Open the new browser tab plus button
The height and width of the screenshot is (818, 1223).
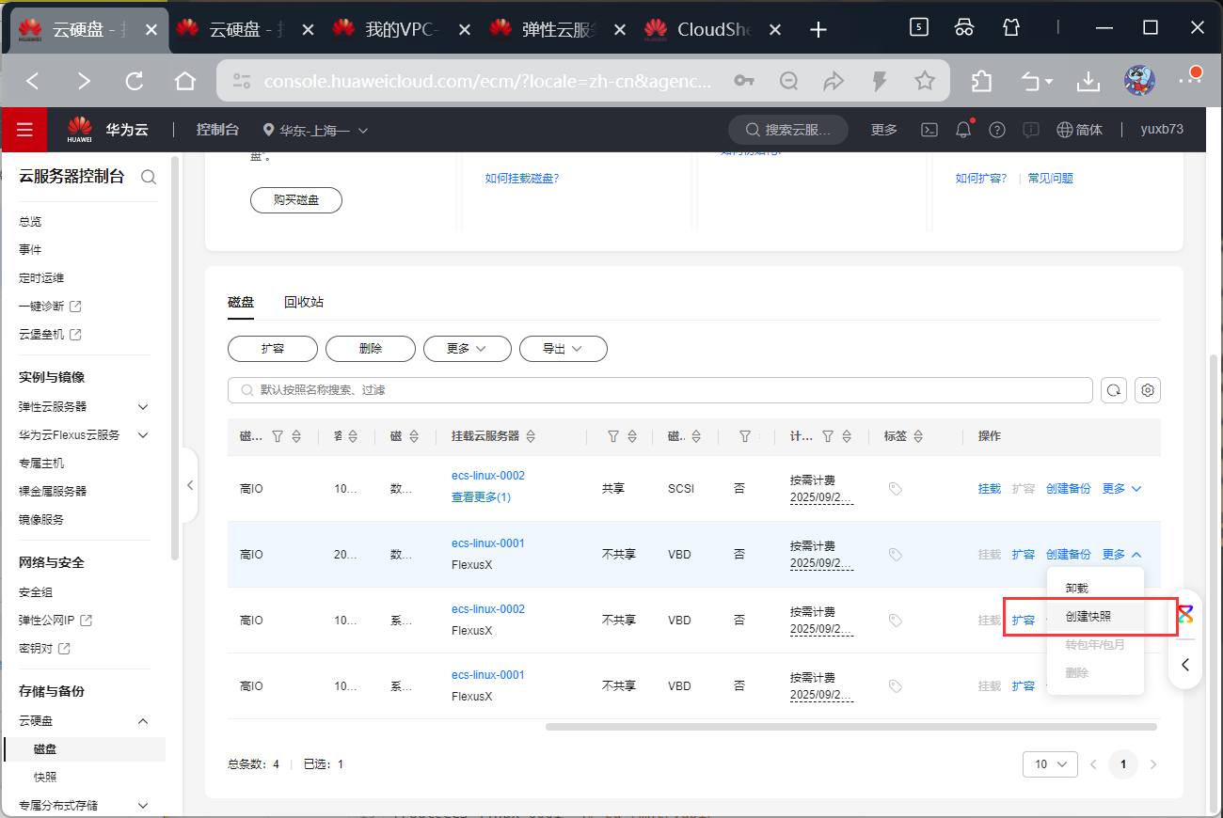tap(818, 30)
